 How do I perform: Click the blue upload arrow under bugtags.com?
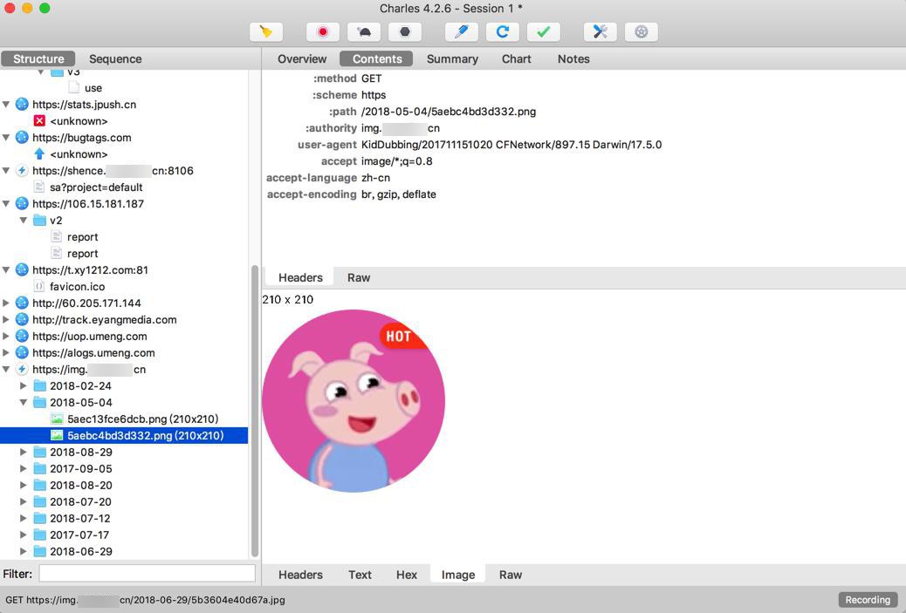tap(39, 154)
